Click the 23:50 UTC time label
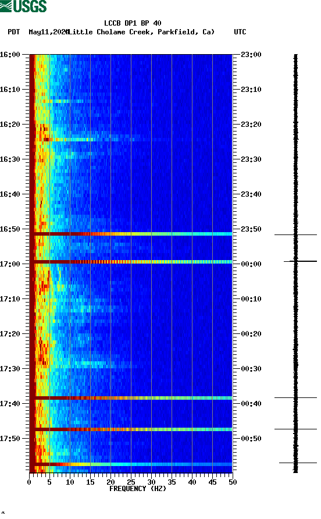This screenshot has height=519, width=321. click(x=251, y=229)
